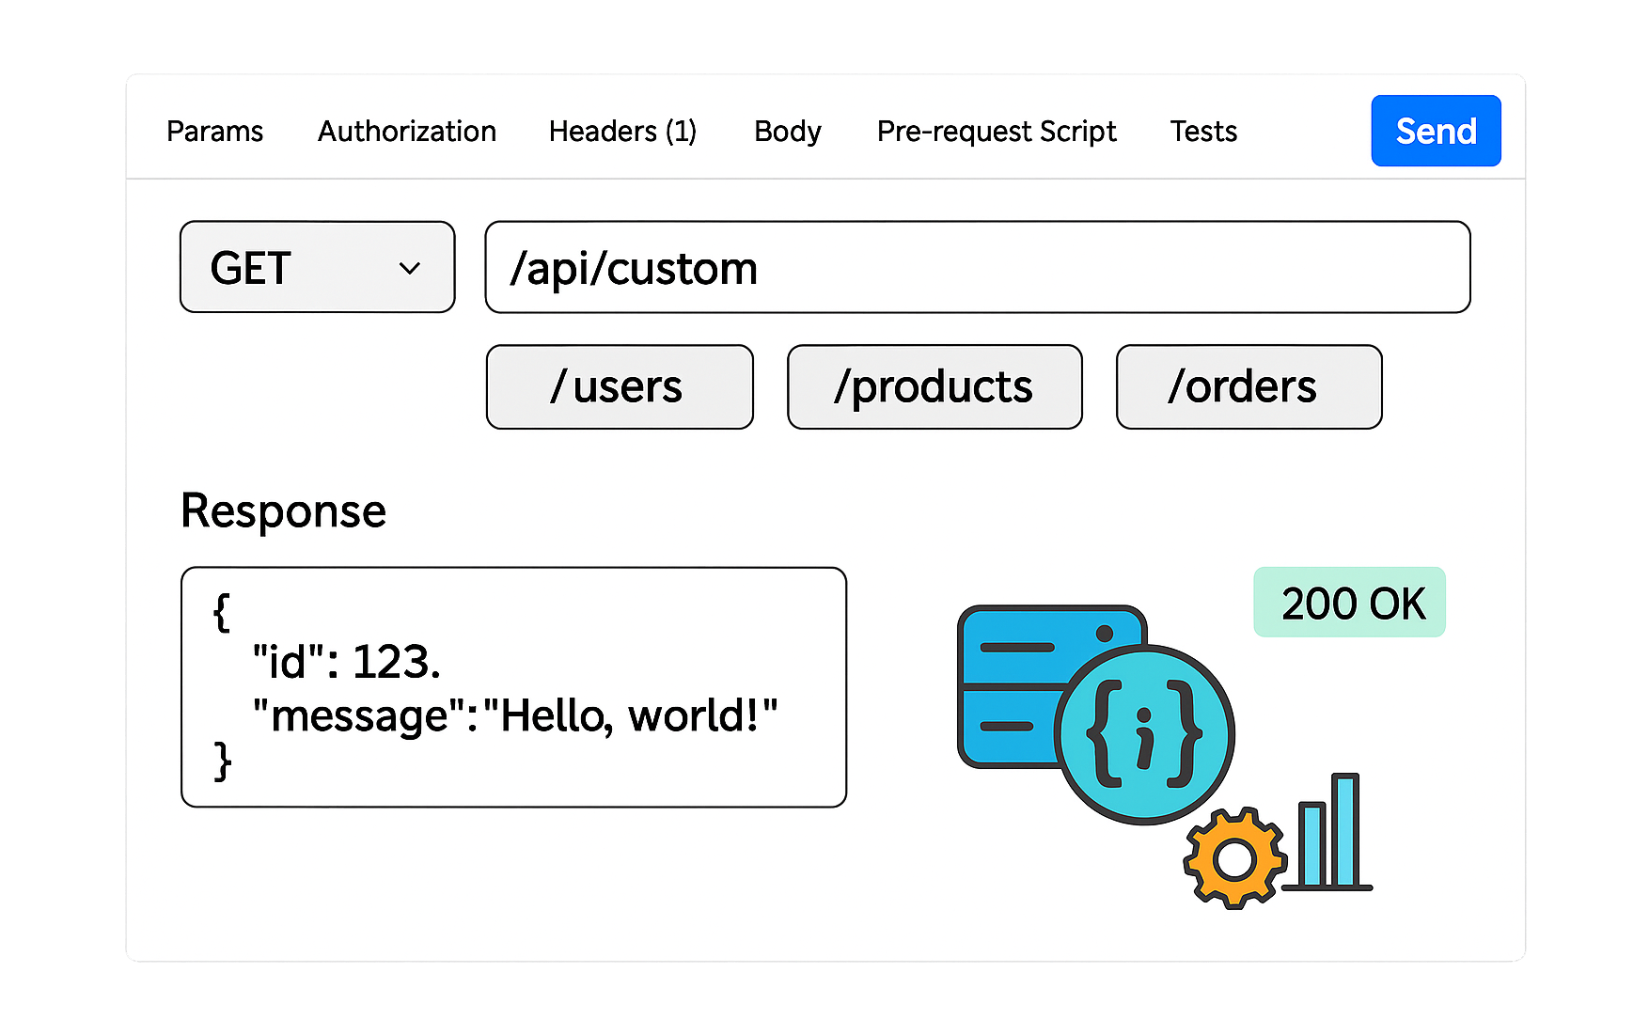
Task: Expand the request method chevron
Action: [x=410, y=268]
